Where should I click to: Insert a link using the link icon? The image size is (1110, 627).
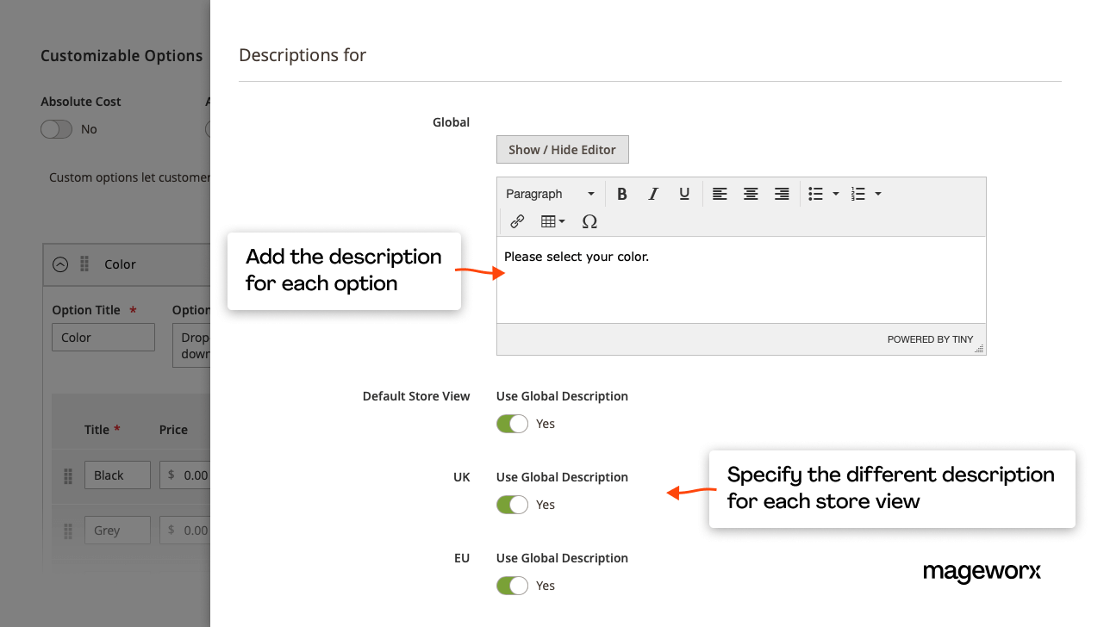517,221
